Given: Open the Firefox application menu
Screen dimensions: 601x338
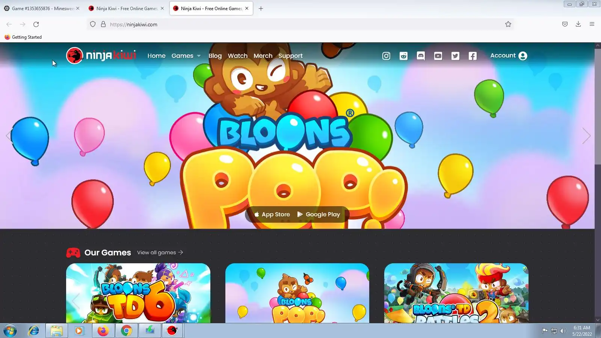Looking at the screenshot, I should [592, 24].
